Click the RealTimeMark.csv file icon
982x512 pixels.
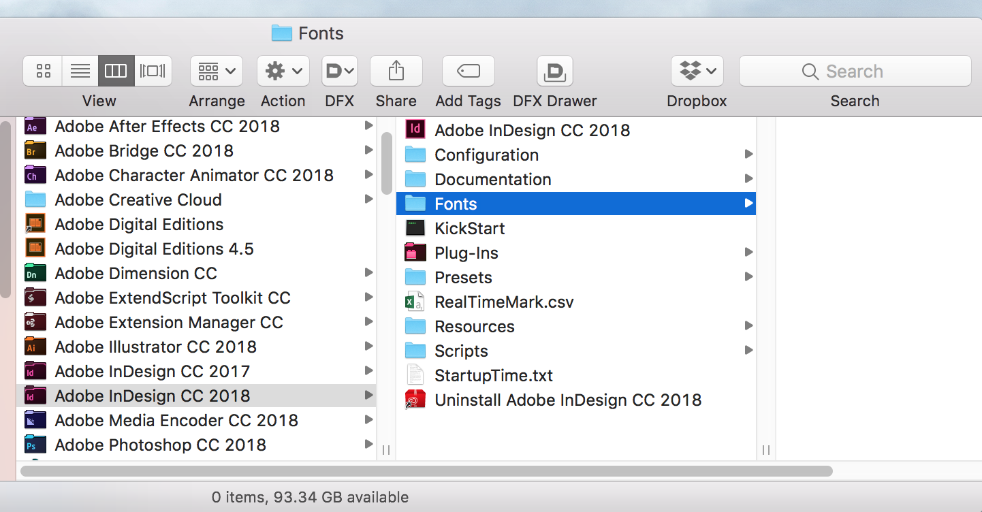pyautogui.click(x=415, y=302)
